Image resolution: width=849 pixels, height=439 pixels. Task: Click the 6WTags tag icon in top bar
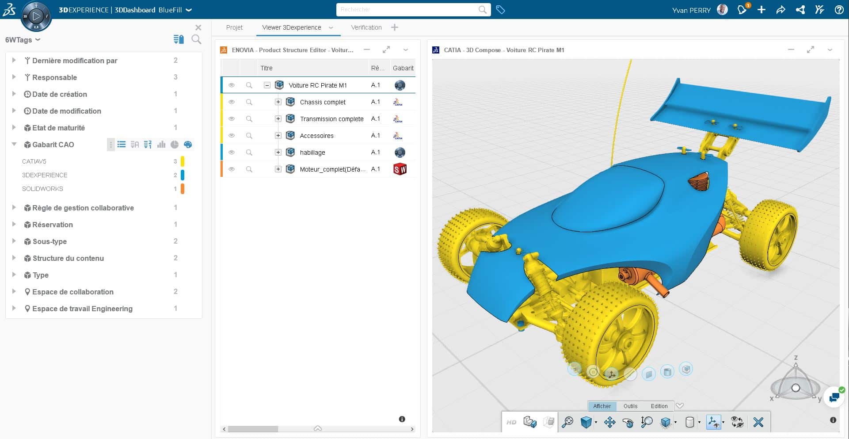[500, 10]
